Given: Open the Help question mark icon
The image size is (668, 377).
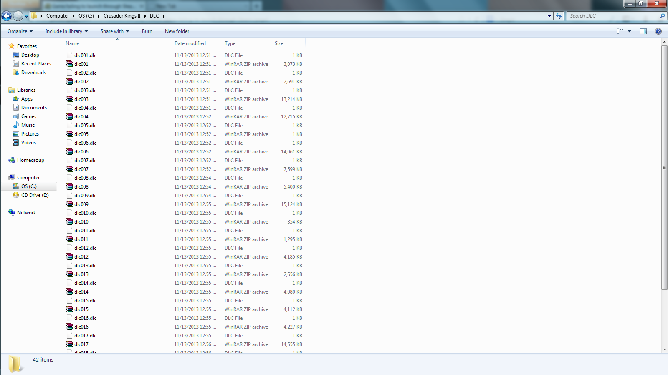Looking at the screenshot, I should pyautogui.click(x=658, y=31).
